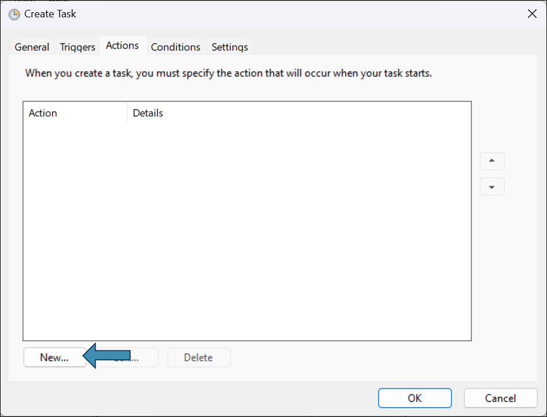Select the Actions tab
This screenshot has width=547, height=417.
click(123, 45)
